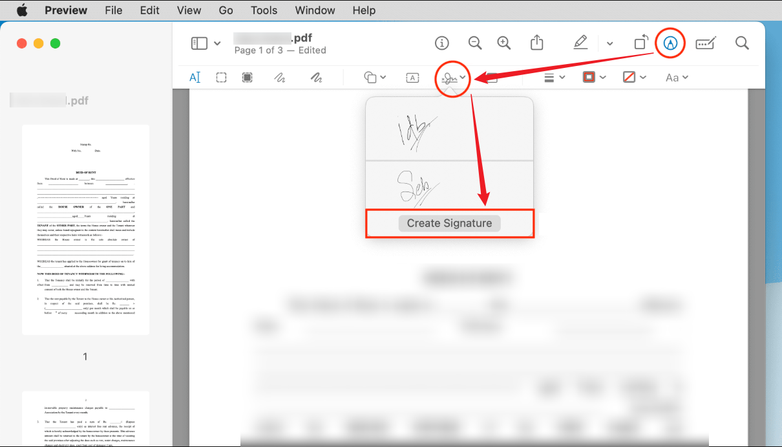Viewport: 782px width, 447px height.
Task: Open the Markup toolbar
Action: coord(670,43)
